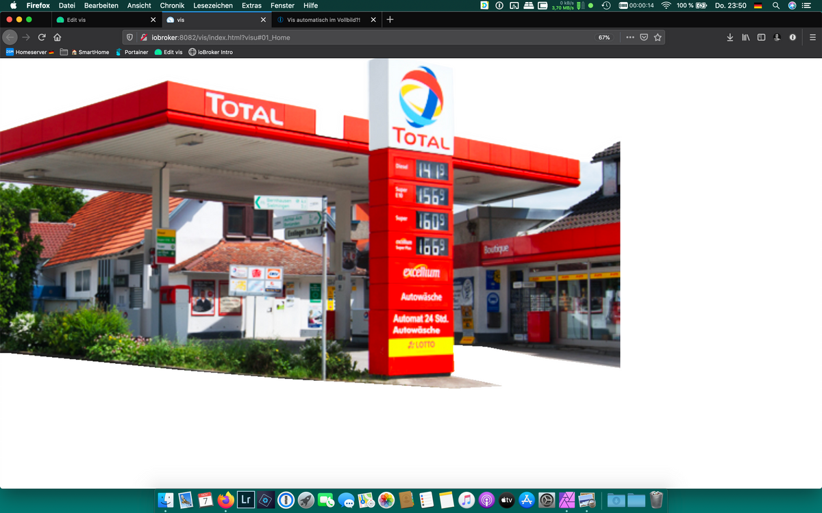
Task: Open the Chronik menu
Action: coord(172,5)
